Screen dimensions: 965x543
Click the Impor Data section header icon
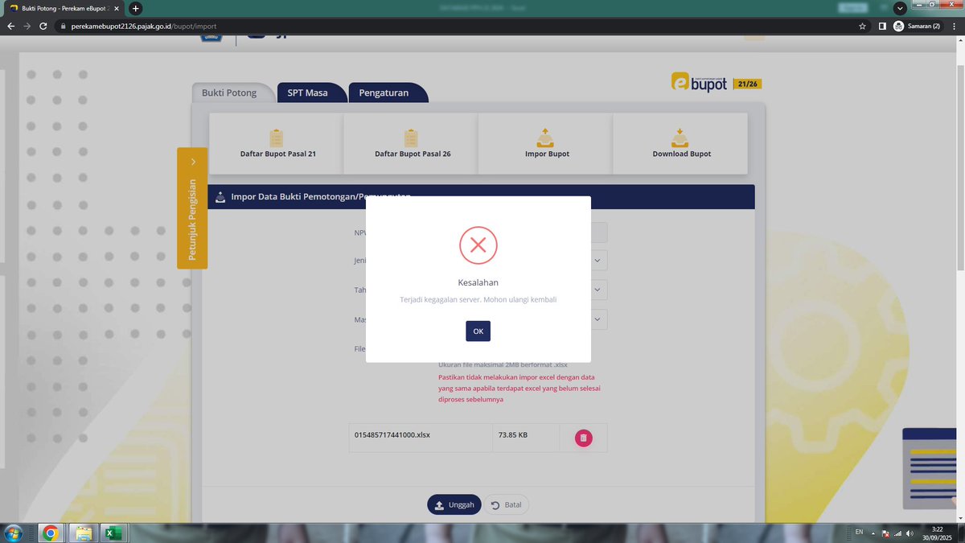(220, 197)
